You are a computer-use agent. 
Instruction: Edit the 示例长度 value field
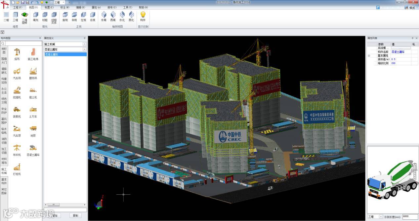coord(410,217)
